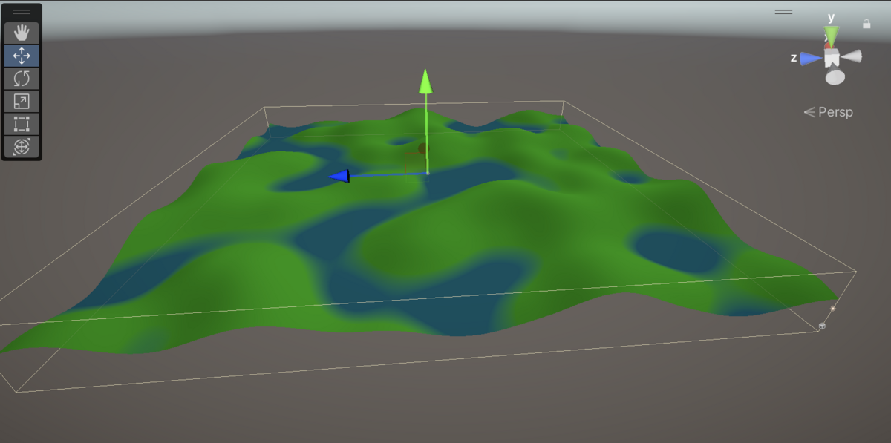
Task: Select the Scale tool
Action: (x=22, y=102)
